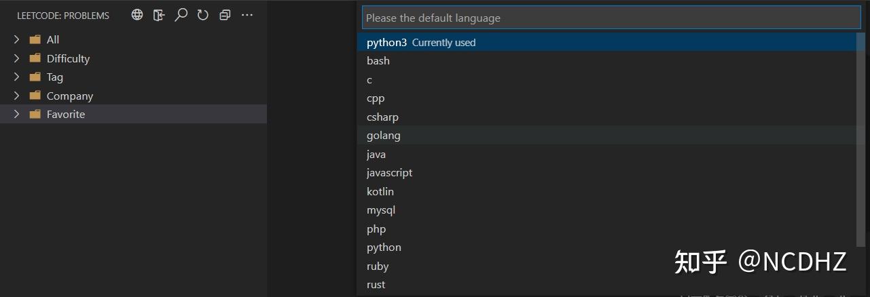This screenshot has width=870, height=297.
Task: Select the Company tree row label
Action: pyautogui.click(x=70, y=96)
